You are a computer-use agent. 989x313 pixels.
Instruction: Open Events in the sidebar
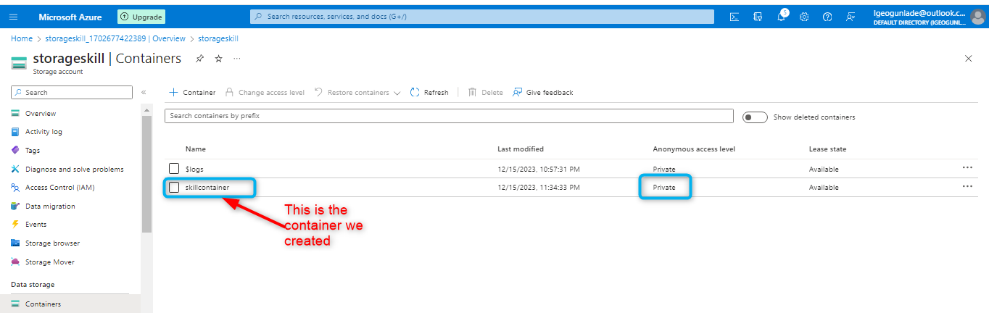tap(36, 225)
